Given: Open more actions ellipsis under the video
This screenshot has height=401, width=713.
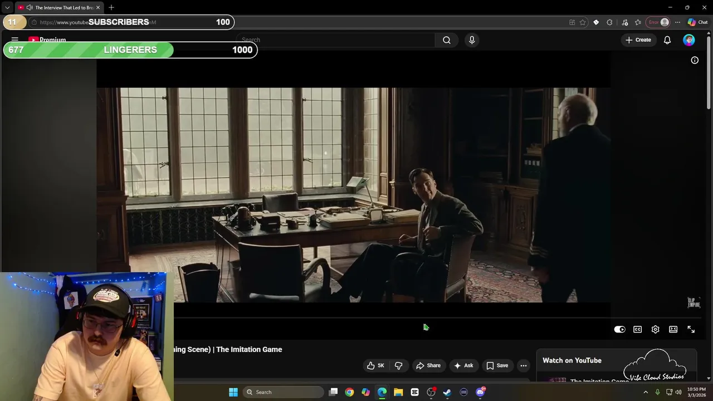Looking at the screenshot, I should coord(524,365).
